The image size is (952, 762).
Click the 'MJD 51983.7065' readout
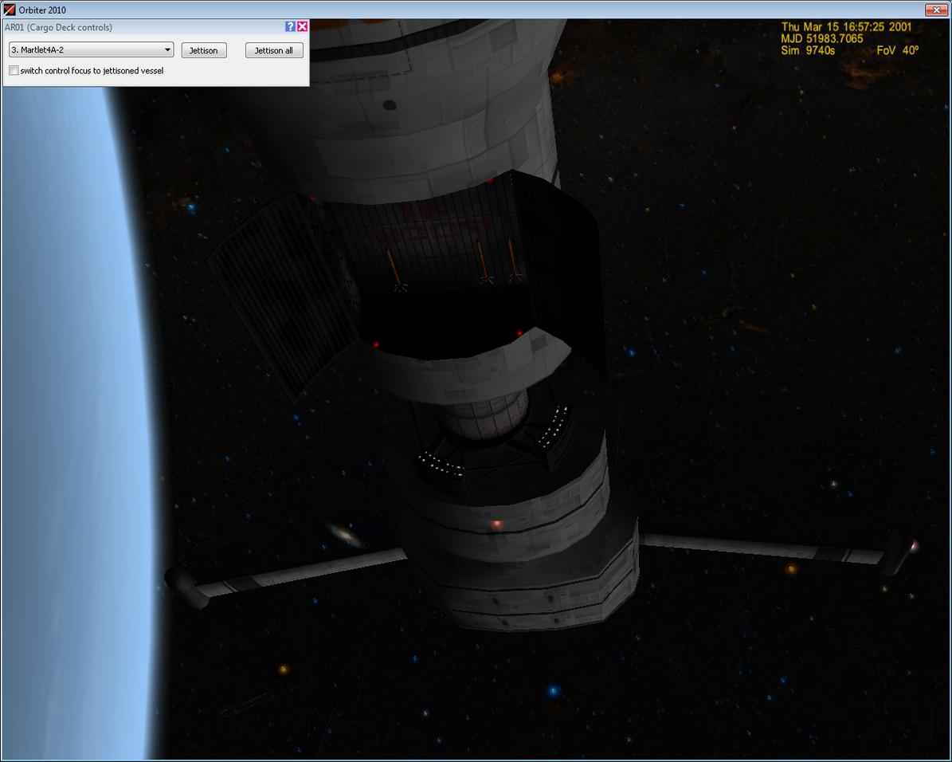[821, 38]
